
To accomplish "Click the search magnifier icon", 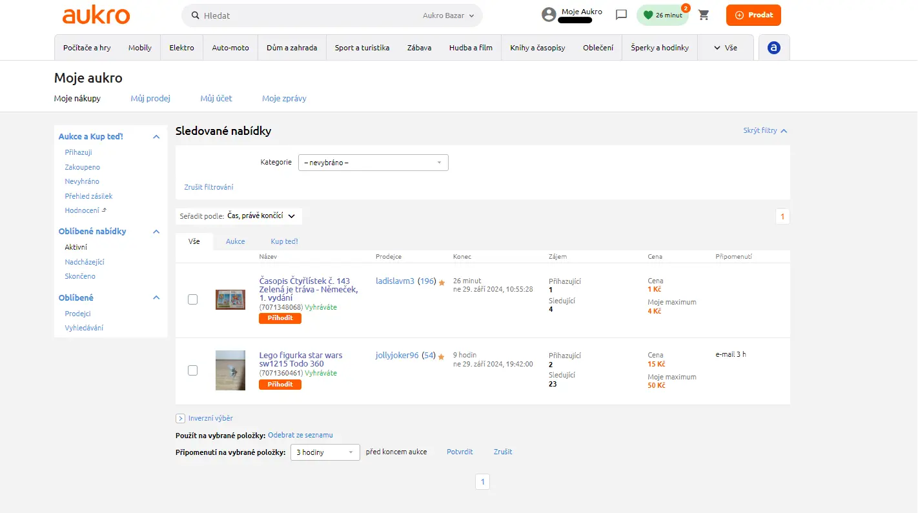I will (x=194, y=15).
